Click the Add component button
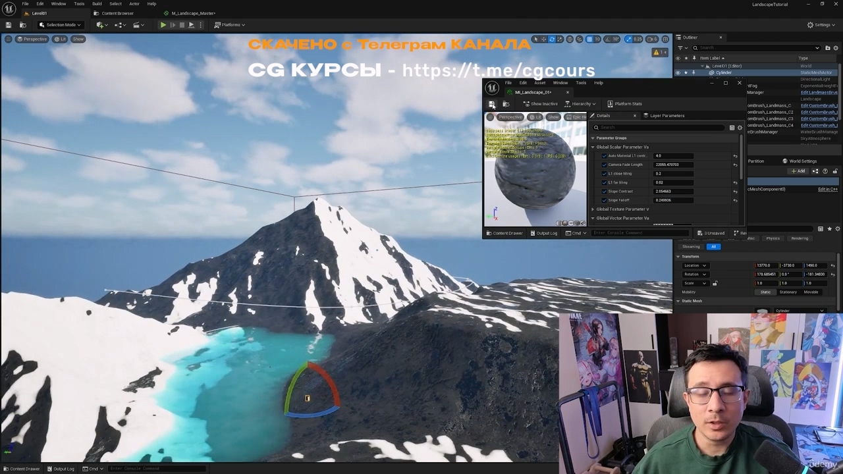Image resolution: width=843 pixels, height=474 pixels. click(x=799, y=171)
